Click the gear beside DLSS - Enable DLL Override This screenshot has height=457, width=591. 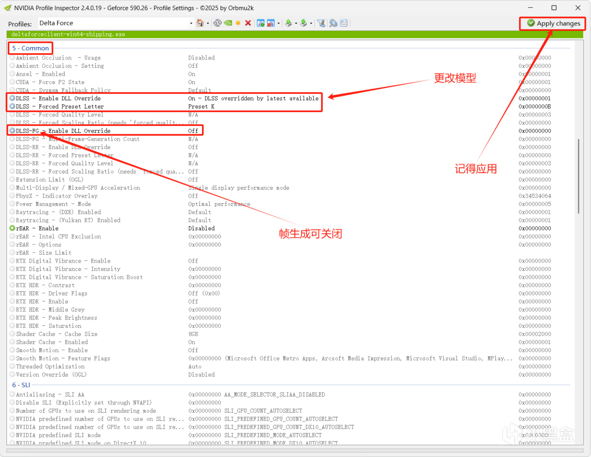(x=12, y=98)
